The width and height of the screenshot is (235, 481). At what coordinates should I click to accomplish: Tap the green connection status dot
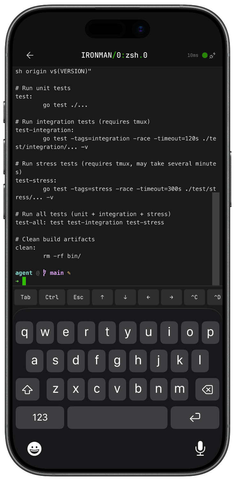tap(204, 55)
